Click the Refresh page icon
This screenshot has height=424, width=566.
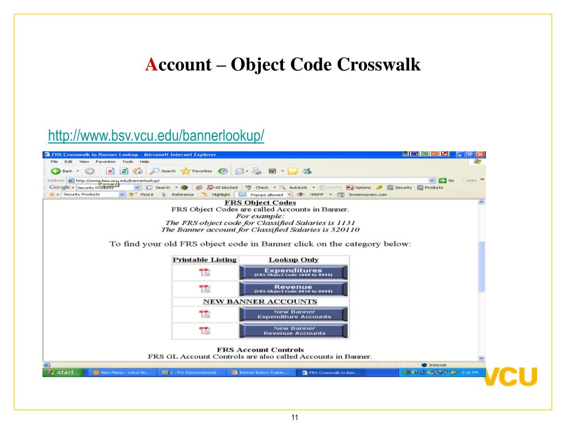(x=124, y=171)
